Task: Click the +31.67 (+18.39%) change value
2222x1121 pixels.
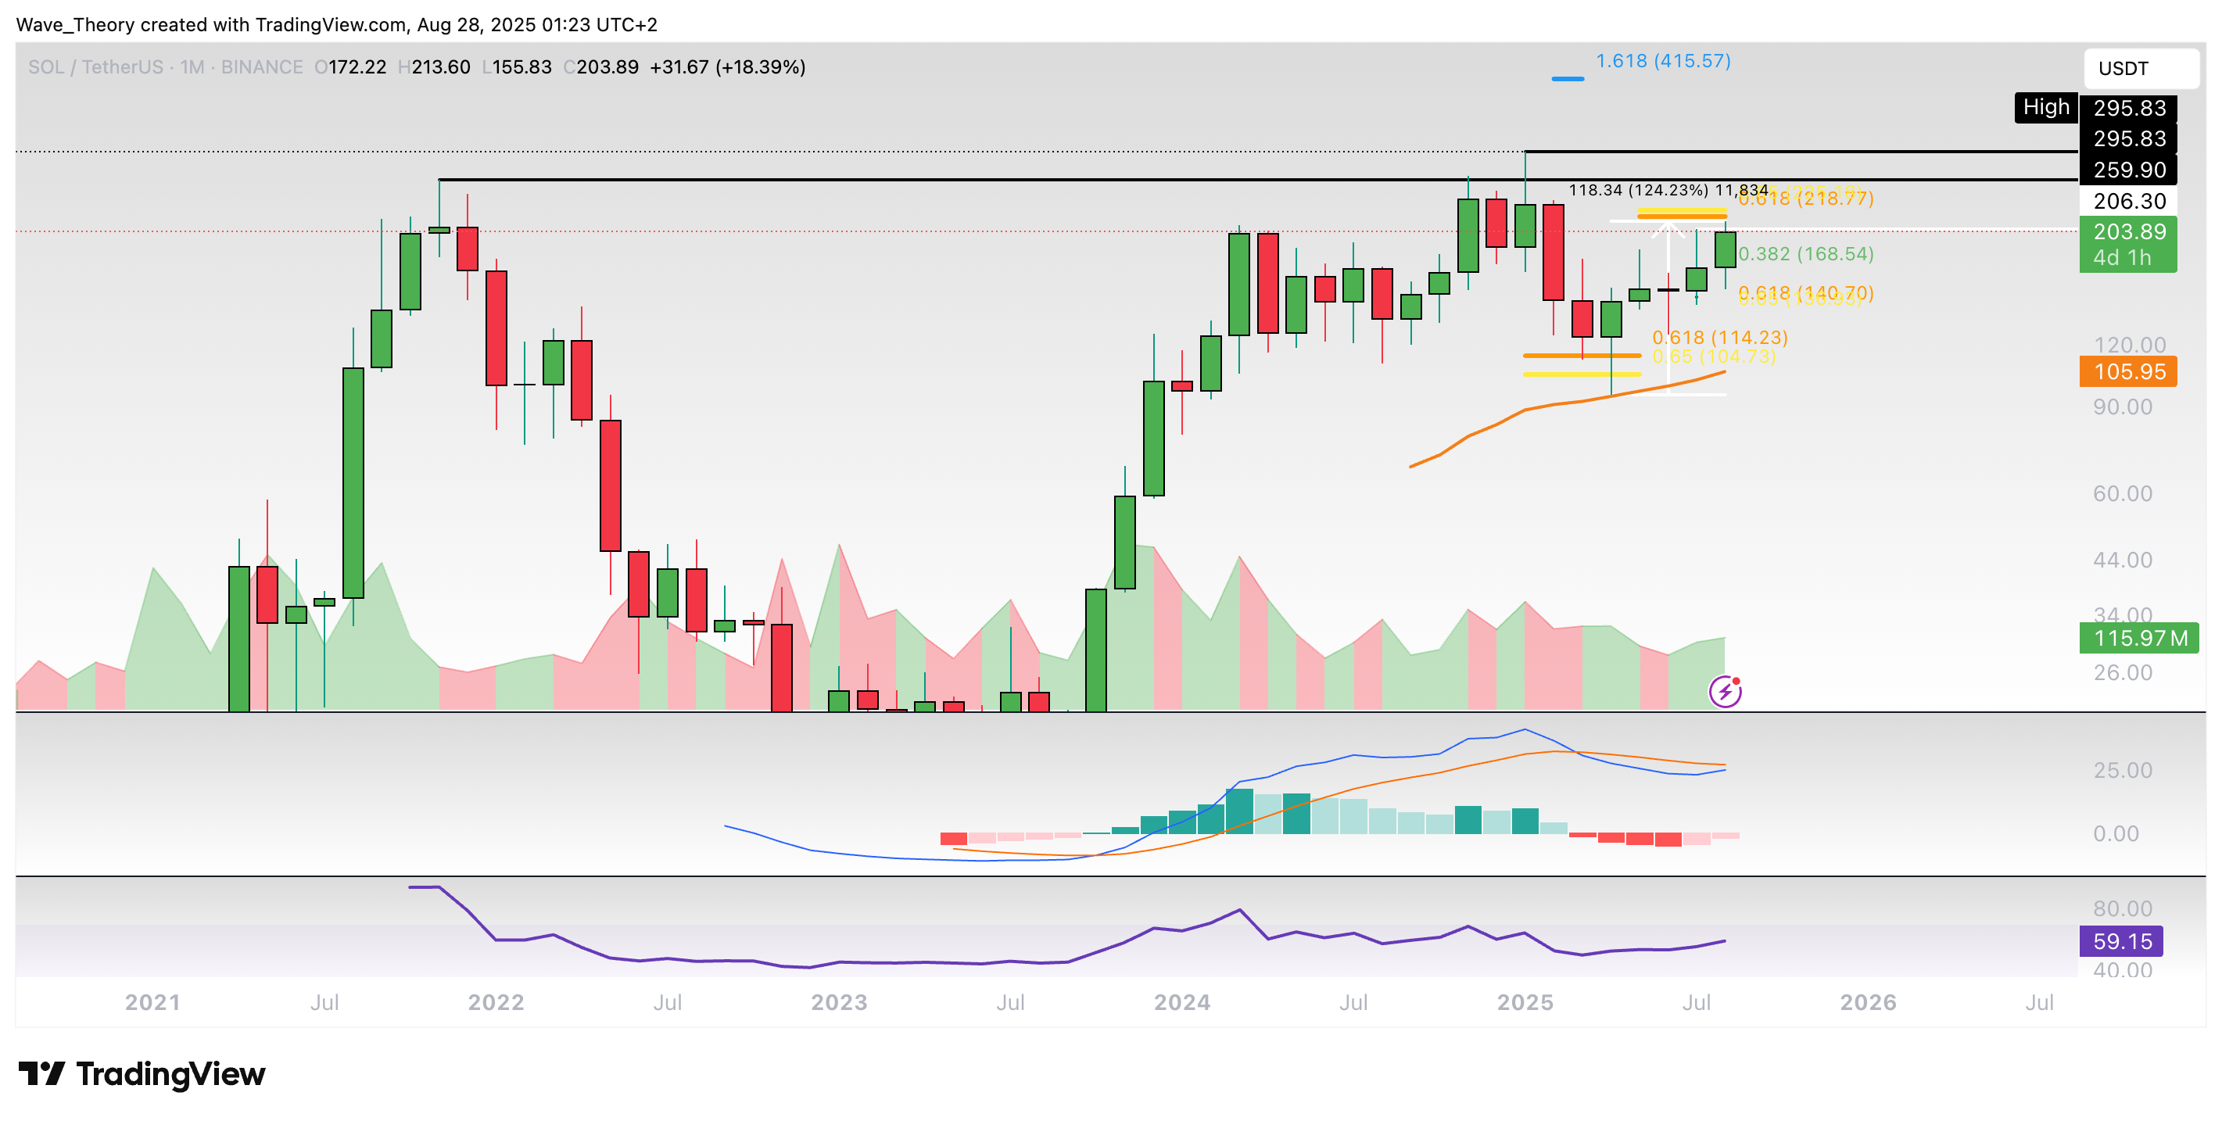Action: [x=727, y=67]
